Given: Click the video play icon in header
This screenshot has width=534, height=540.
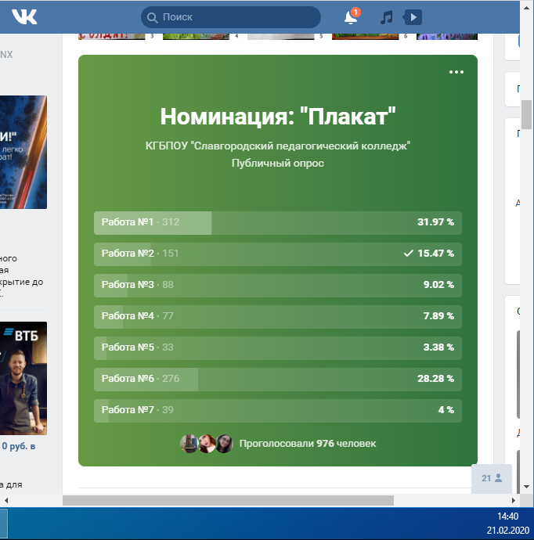Looking at the screenshot, I should click(x=413, y=17).
